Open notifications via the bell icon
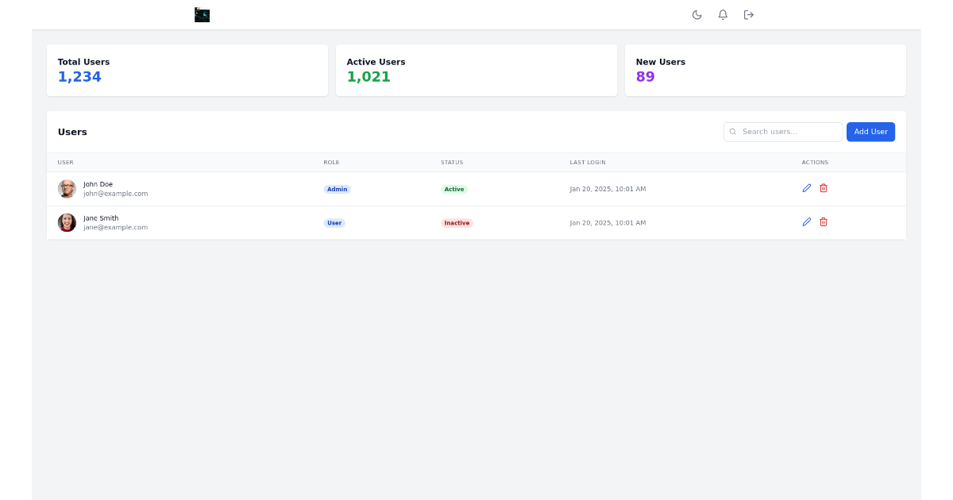Screen dimensions: 953x500 723,14
